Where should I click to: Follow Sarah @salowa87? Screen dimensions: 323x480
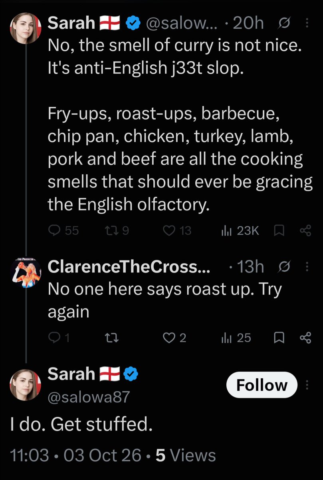pos(262,385)
